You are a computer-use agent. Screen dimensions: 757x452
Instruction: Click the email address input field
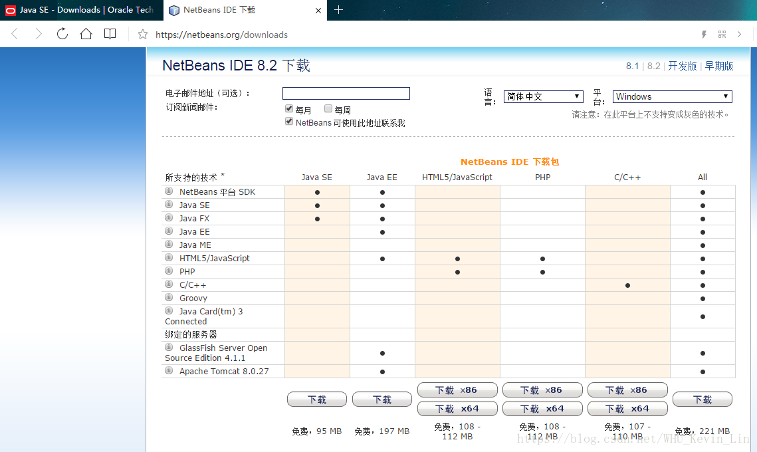tap(346, 93)
